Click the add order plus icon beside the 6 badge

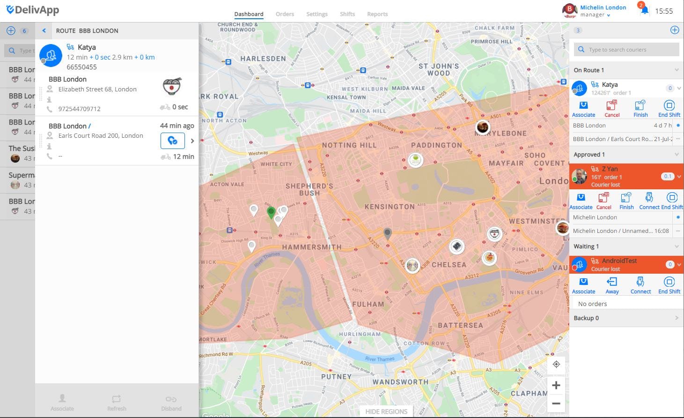click(x=11, y=31)
